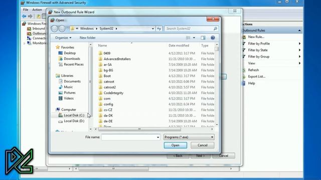Open the help icon in Open dialog

(x=213, y=38)
